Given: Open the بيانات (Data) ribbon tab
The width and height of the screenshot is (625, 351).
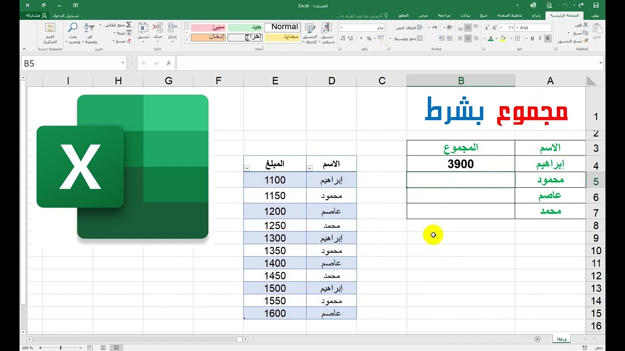Looking at the screenshot, I should click(x=466, y=16).
